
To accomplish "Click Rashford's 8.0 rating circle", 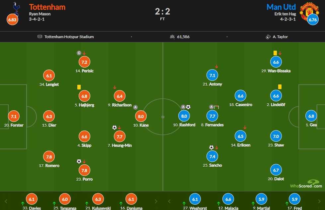I will point(184,116).
